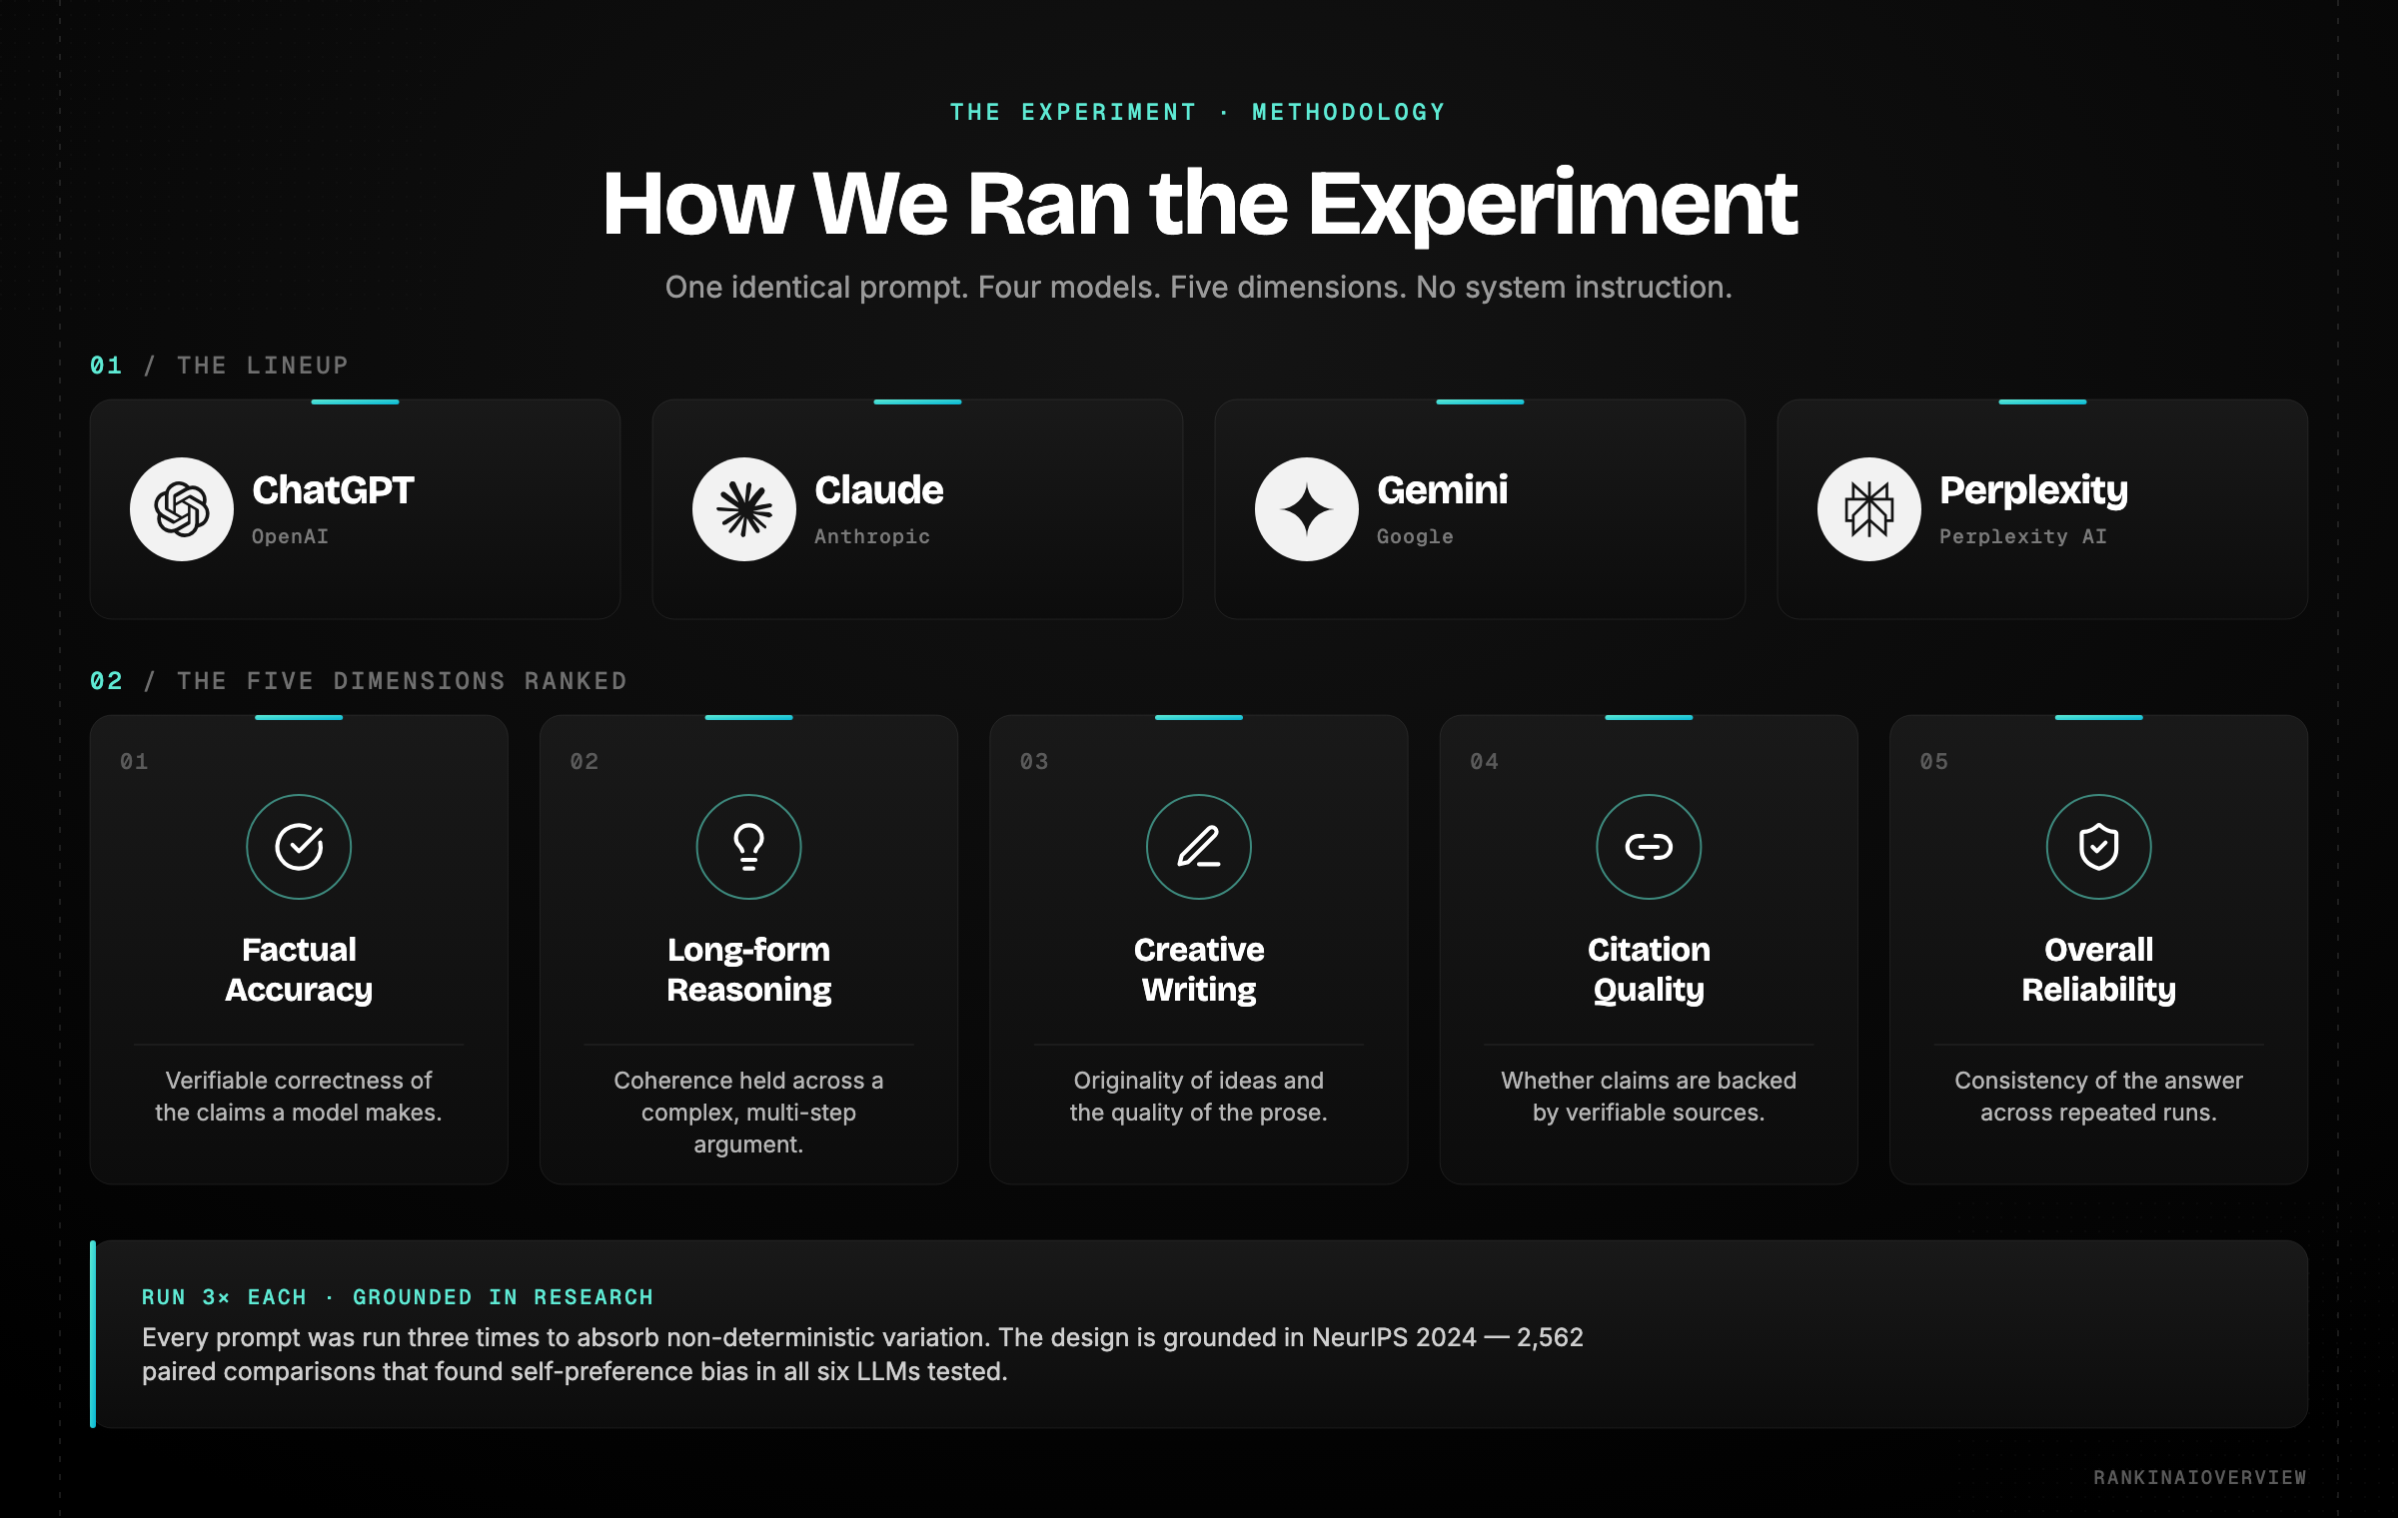Click 'Consistency of the answer' description
Screen dimensions: 2398x1518
[2099, 1097]
